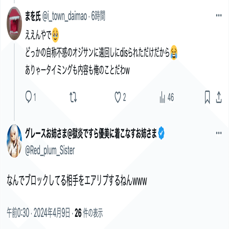The height and width of the screenshot is (229, 229).
Task: Share まを氏's tweet using the upload arrow icon
Action: pyautogui.click(x=219, y=97)
